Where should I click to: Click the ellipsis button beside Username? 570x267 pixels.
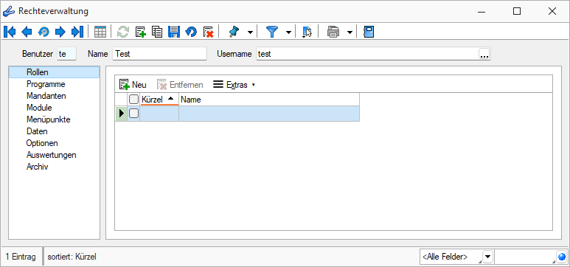click(484, 54)
